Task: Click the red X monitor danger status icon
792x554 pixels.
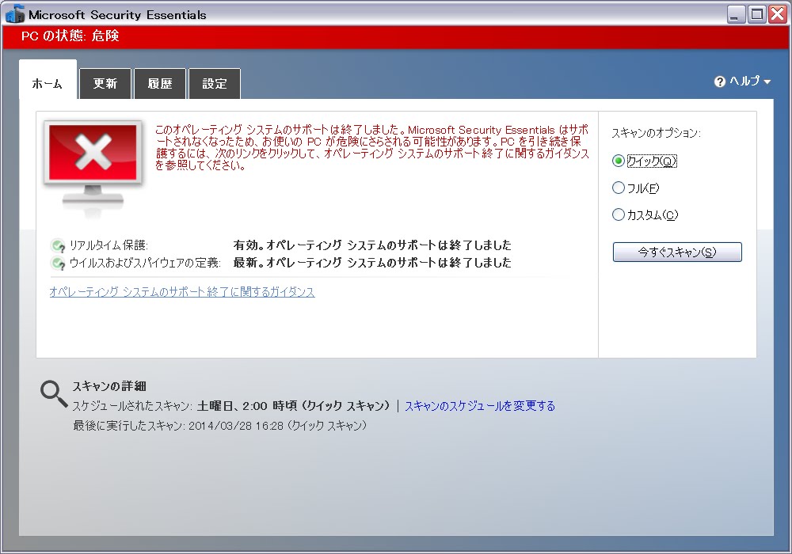Action: pos(93,167)
